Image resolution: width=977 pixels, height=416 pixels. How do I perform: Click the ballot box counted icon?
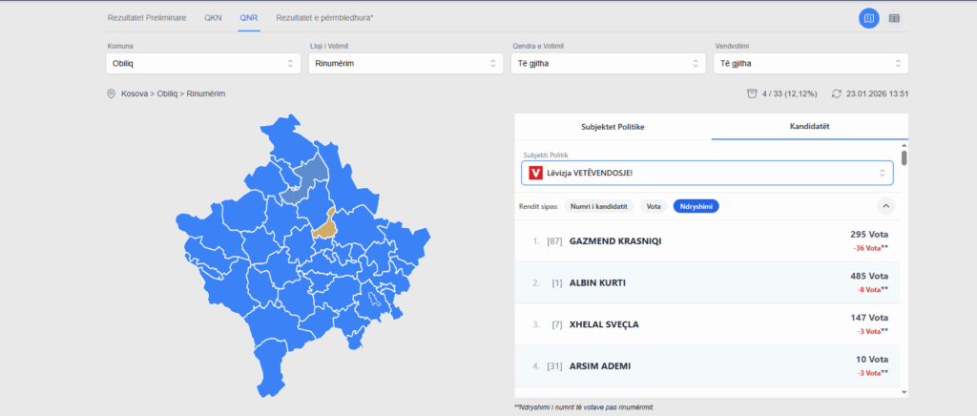752,94
